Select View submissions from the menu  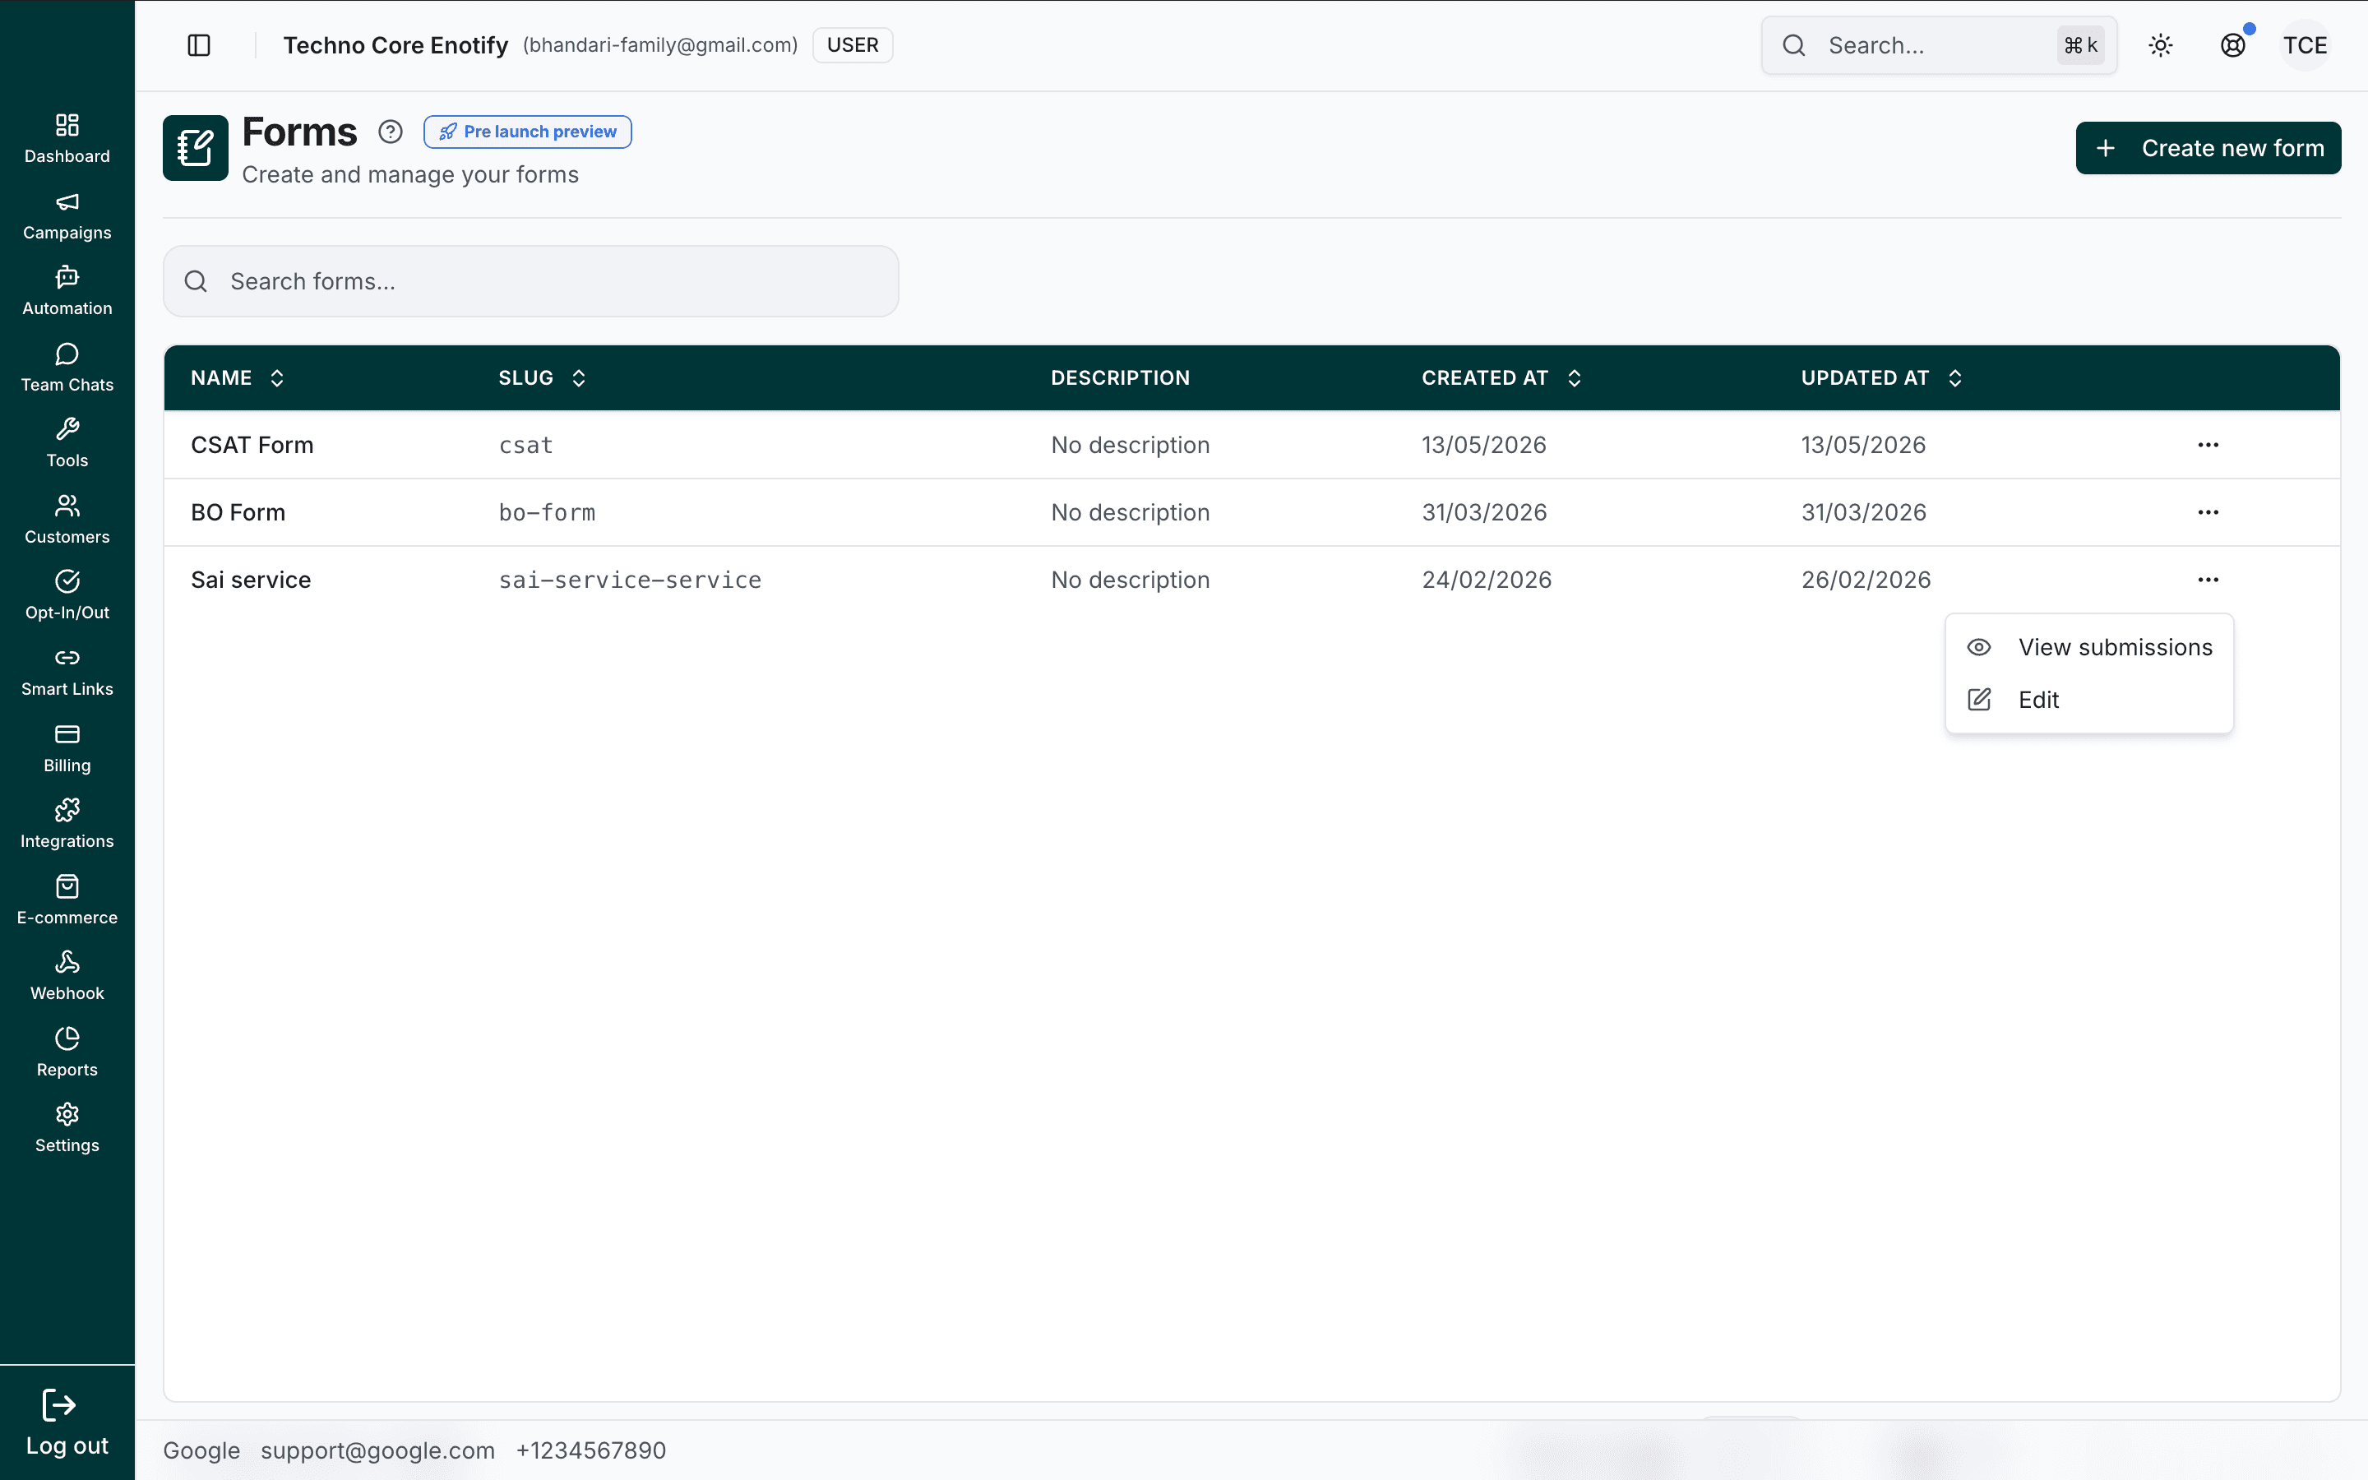(x=2089, y=647)
